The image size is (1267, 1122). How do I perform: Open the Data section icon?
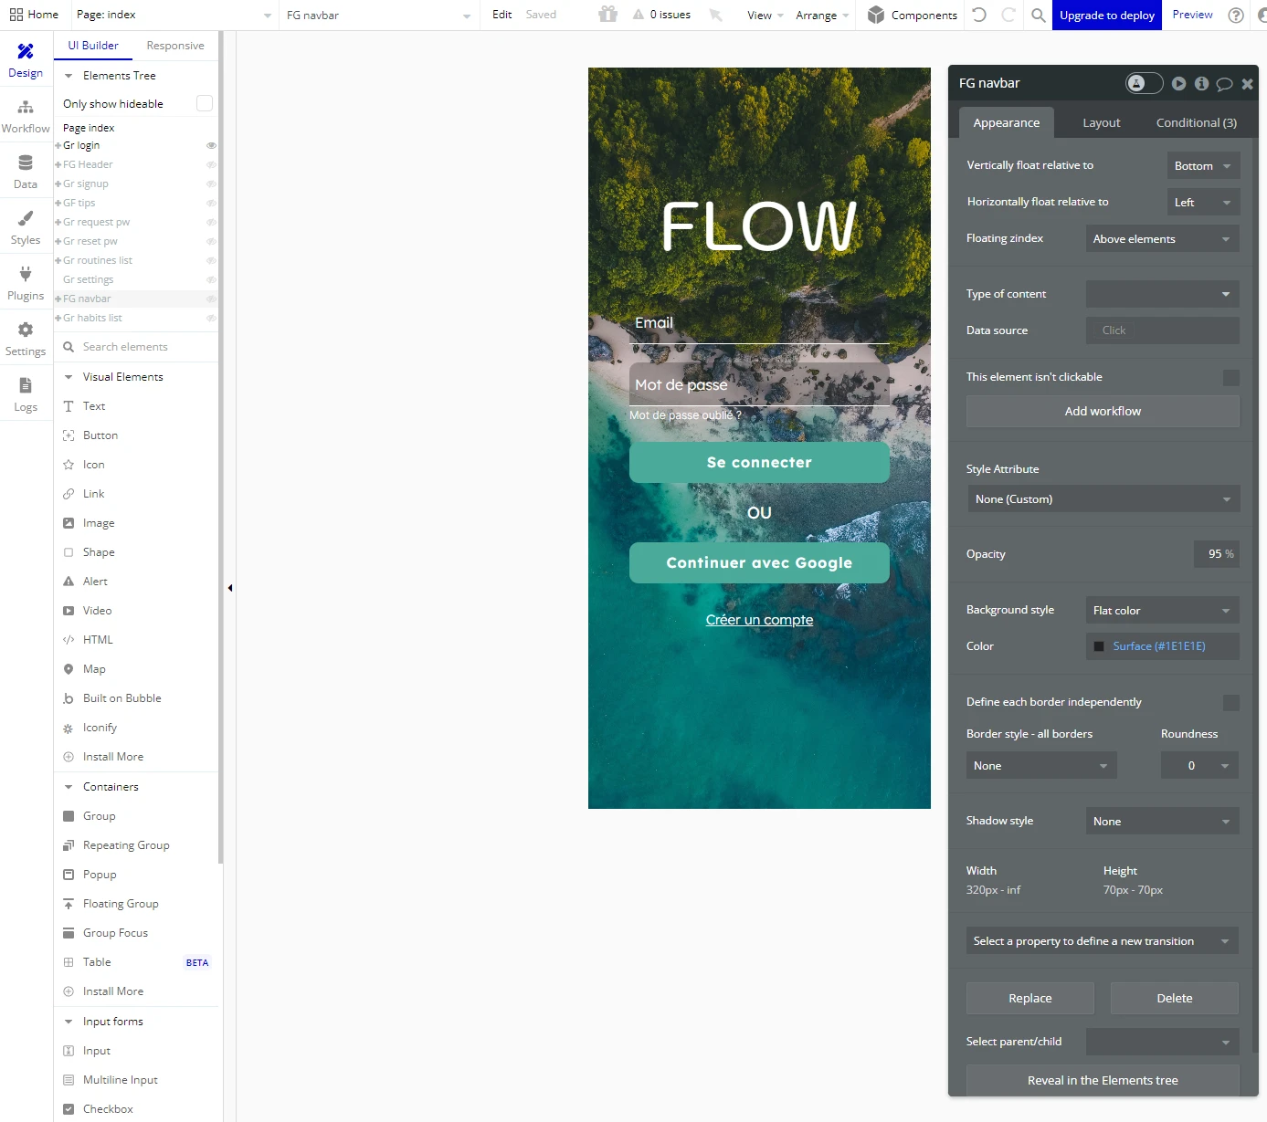coord(26,163)
